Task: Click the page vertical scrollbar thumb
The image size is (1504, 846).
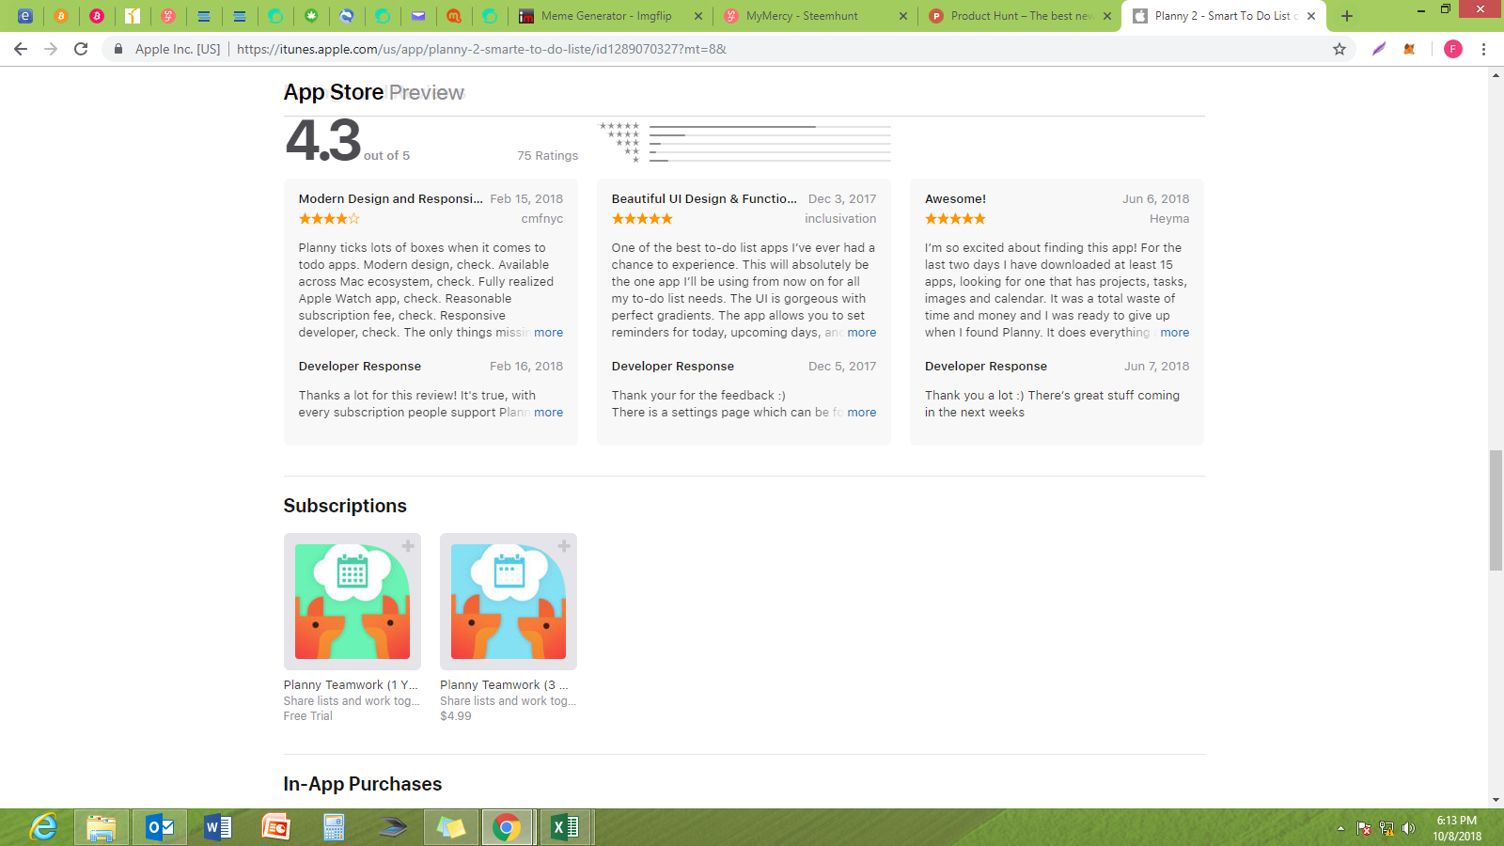Action: 1496,510
